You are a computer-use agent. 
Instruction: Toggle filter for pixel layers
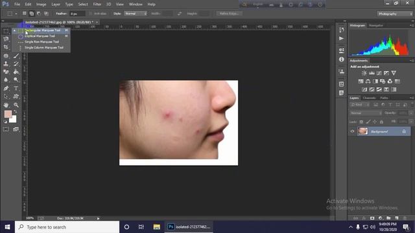click(375, 105)
